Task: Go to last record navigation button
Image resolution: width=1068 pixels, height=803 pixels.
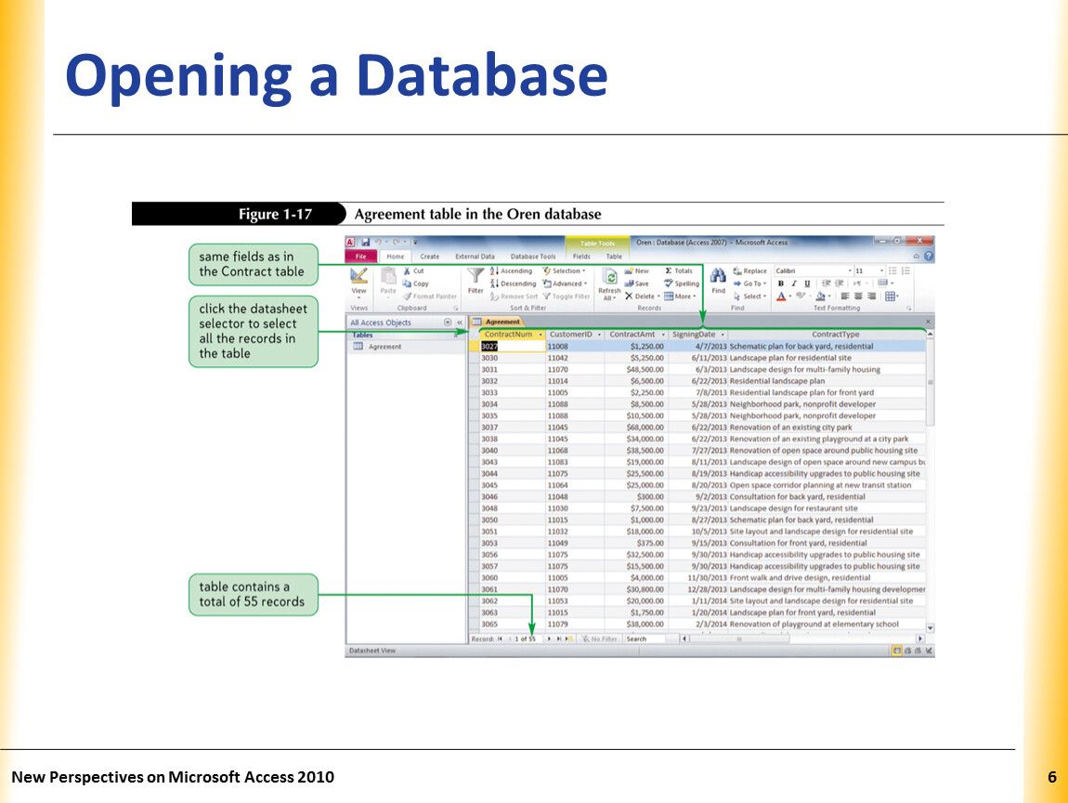Action: pyautogui.click(x=559, y=639)
